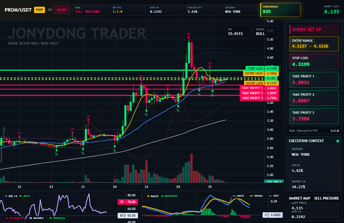Screen dimensions: 344x223
Task: Click the red 70.00 RSI level label
Action: pos(128,202)
